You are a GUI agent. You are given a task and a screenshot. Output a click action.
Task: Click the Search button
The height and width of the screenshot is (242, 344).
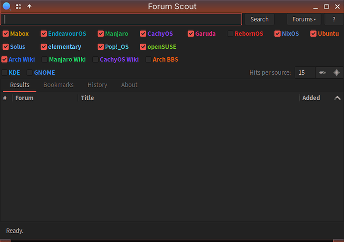(259, 19)
